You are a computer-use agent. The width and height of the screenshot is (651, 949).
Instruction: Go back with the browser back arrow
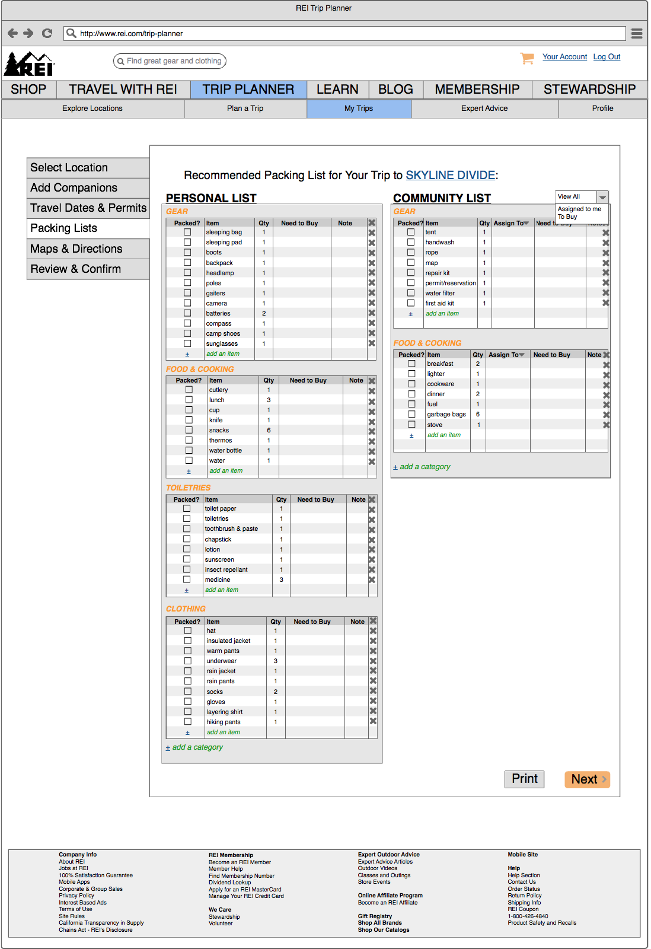point(12,33)
